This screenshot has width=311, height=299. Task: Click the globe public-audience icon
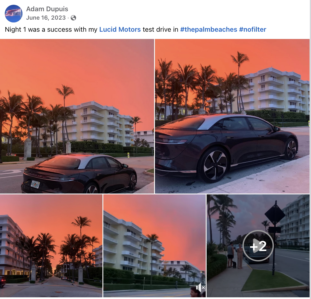(x=73, y=18)
